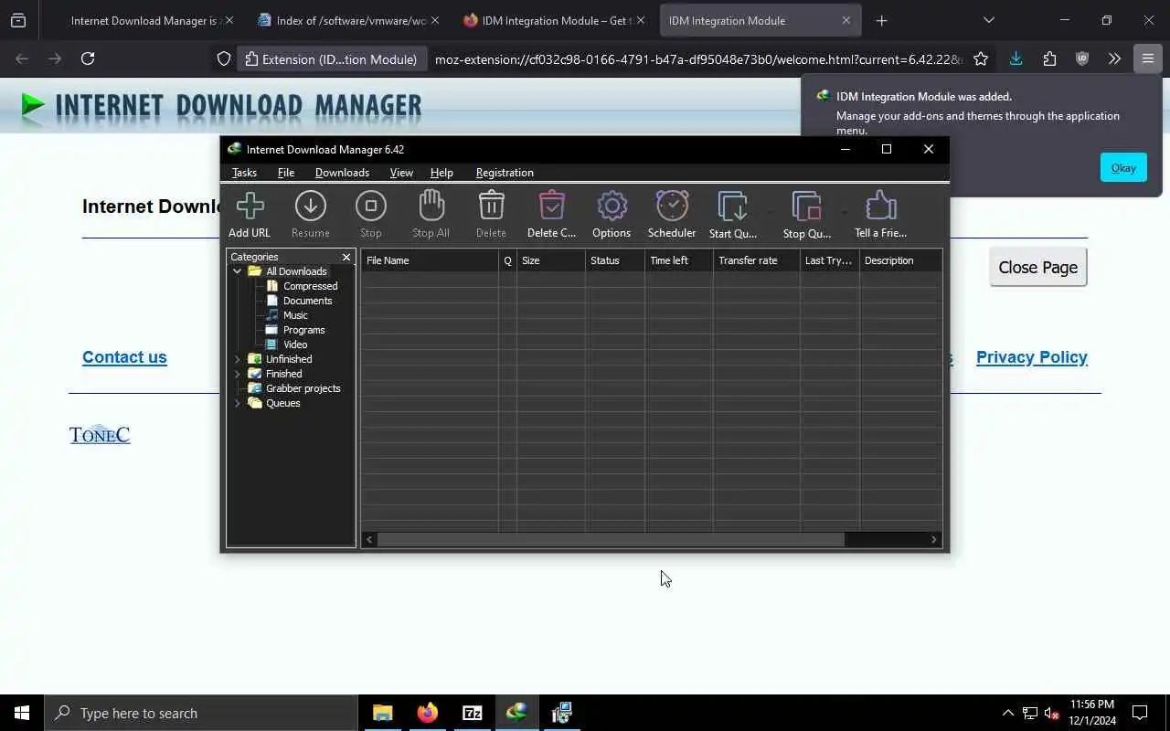Click the Stop Queue icon
The image size is (1170, 731).
(806, 207)
